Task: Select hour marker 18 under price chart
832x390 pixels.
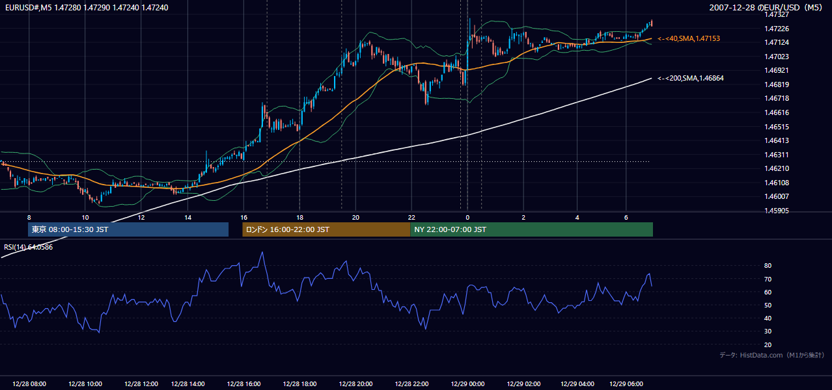Action: point(299,217)
